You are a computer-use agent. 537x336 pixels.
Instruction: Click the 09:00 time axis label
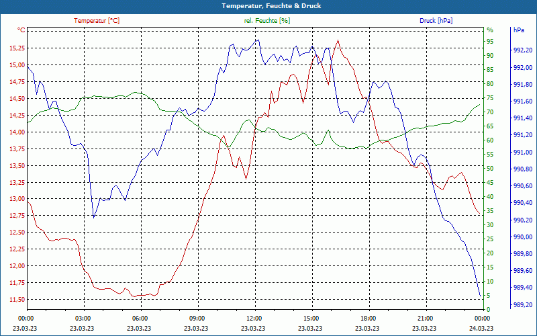pyautogui.click(x=197, y=319)
